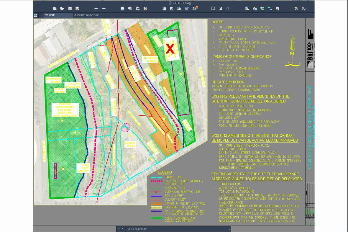Open the Page Setup Manager icon

(138, 9)
